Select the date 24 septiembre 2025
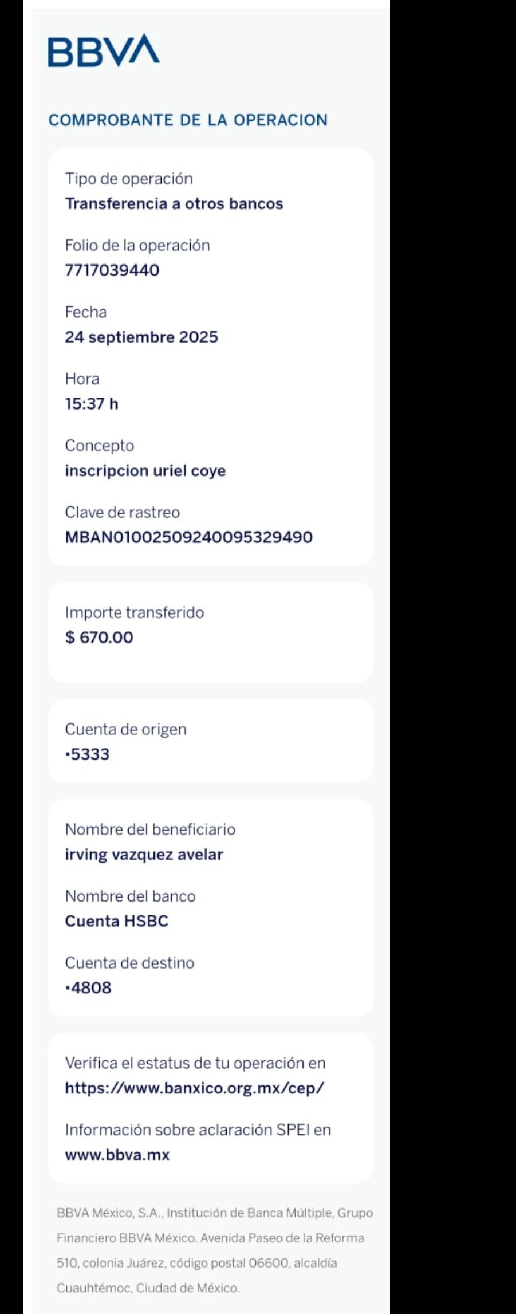This screenshot has height=1314, width=516. (141, 337)
